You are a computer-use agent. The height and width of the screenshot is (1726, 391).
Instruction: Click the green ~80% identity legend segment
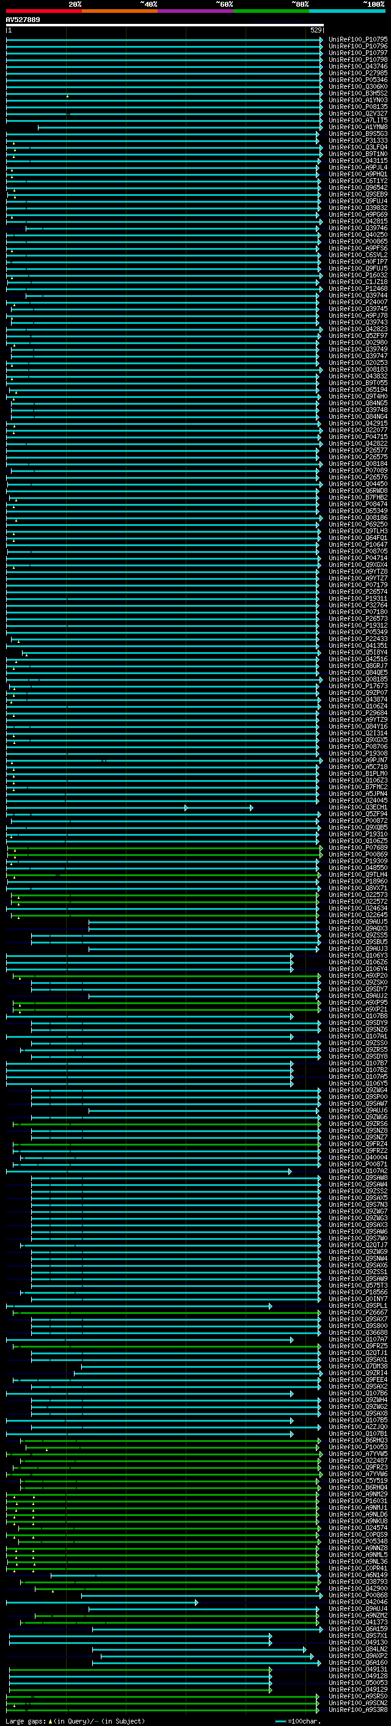tap(271, 11)
